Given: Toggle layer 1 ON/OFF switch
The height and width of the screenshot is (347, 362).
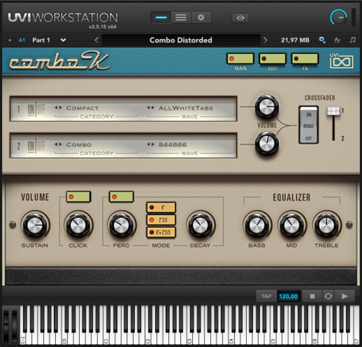Looking at the screenshot, I should (x=36, y=109).
